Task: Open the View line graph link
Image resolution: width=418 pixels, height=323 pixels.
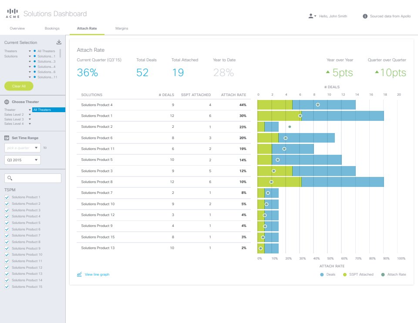Action: pyautogui.click(x=97, y=274)
